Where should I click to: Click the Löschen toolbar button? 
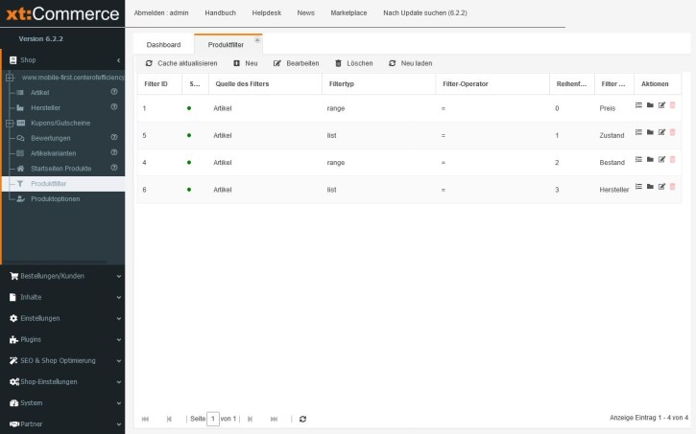point(354,63)
